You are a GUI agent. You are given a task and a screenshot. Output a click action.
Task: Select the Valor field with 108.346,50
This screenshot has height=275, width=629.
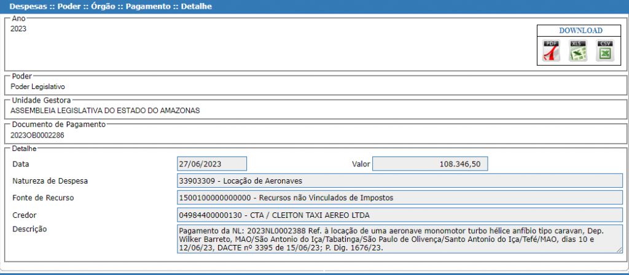(x=430, y=164)
